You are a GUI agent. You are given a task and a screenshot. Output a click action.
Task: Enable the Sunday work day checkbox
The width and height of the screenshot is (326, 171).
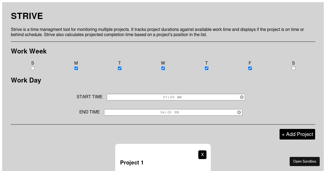click(33, 68)
